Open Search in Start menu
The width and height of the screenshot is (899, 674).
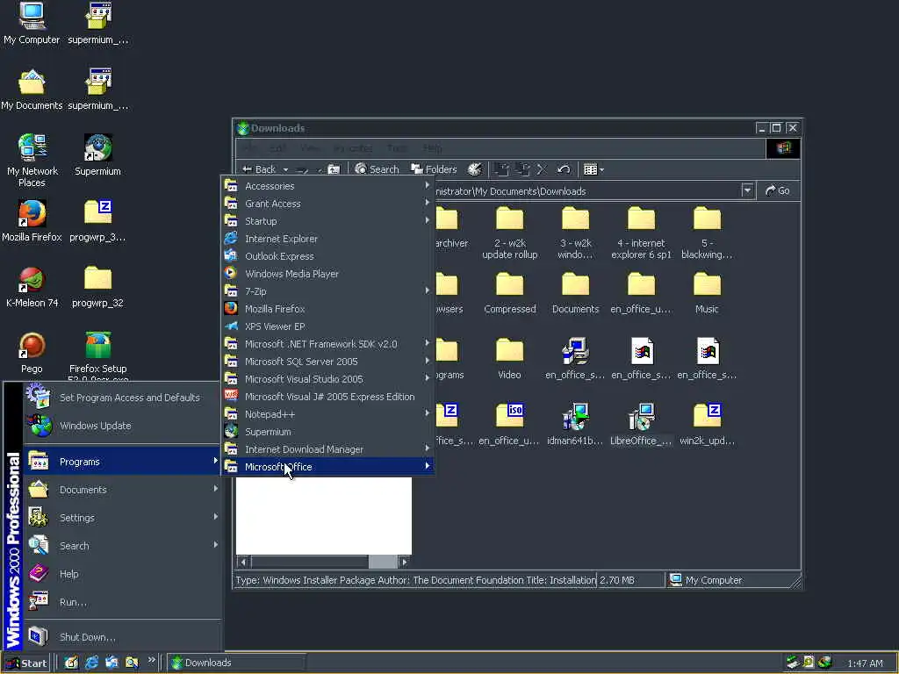pyautogui.click(x=122, y=546)
